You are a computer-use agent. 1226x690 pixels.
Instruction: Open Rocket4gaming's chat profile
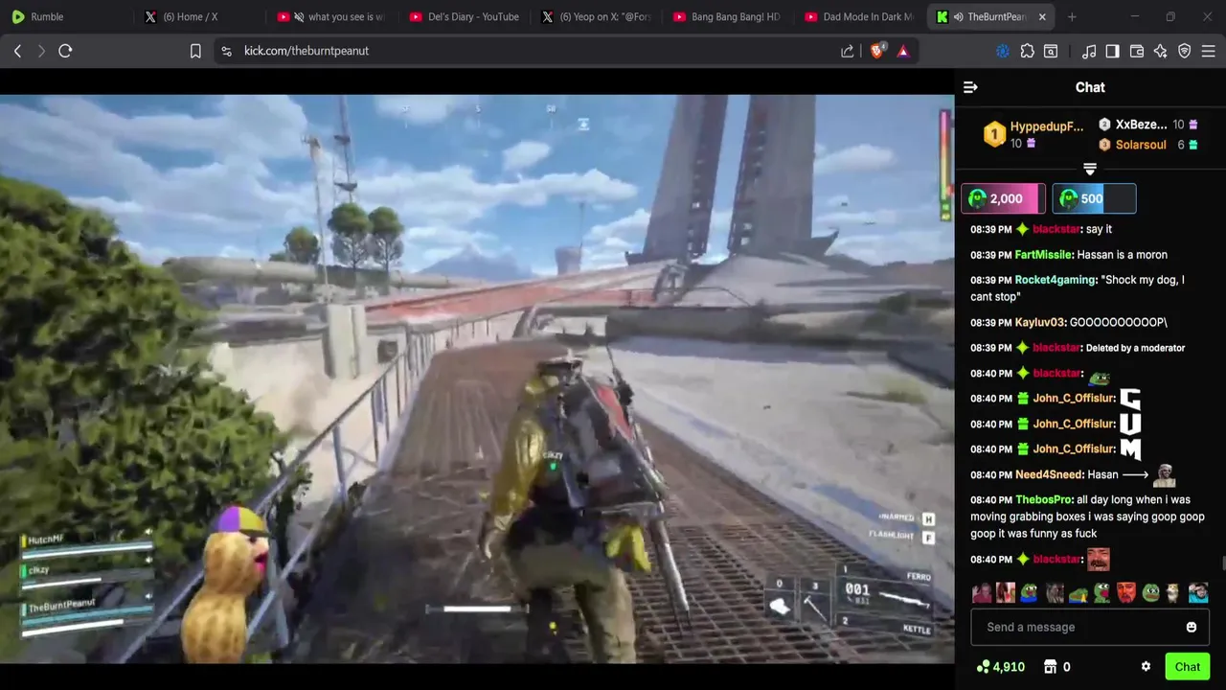(1055, 280)
